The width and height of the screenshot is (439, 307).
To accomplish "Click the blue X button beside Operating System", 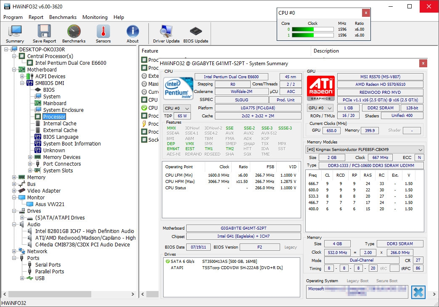I will [418, 292].
